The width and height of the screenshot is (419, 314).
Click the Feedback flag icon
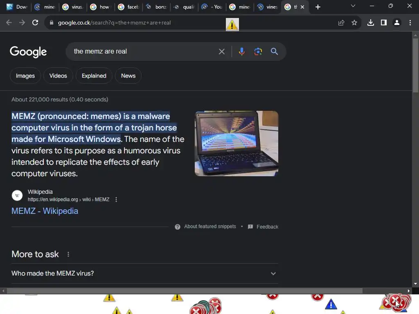(250, 227)
